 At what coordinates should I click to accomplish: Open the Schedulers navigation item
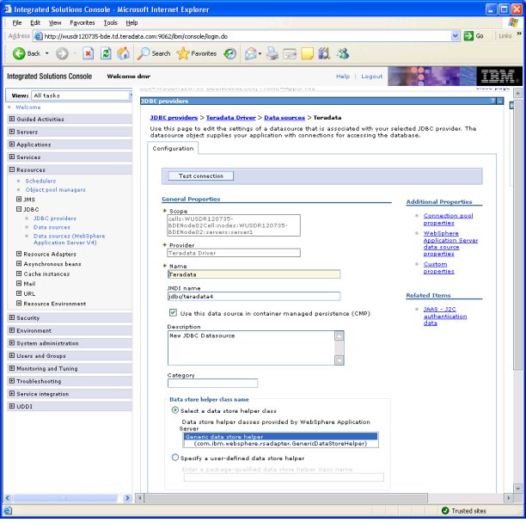coord(40,181)
